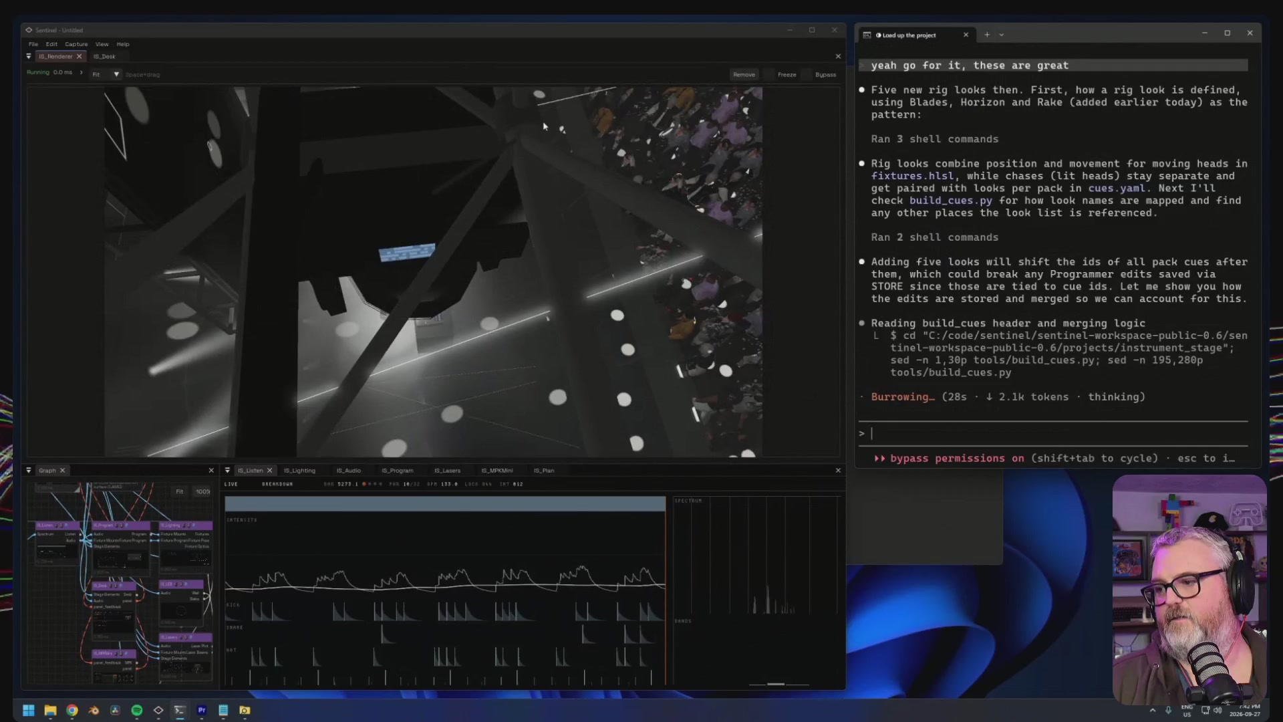
Task: Open DaVinci Resolve taskbar icon
Action: [x=115, y=710]
